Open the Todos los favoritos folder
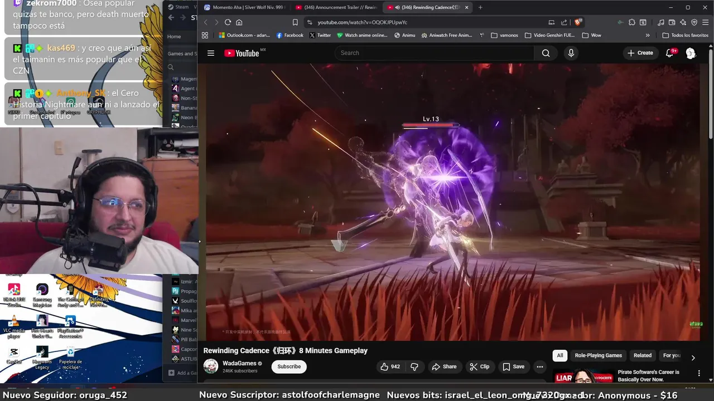Screen dimensions: 714x401 686,35
